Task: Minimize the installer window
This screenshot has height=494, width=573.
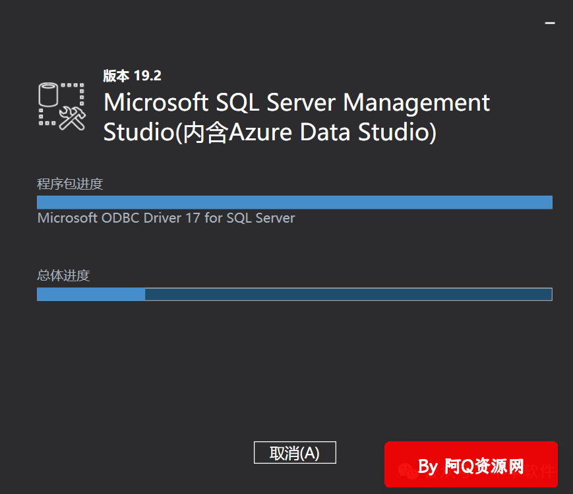Action: pos(550,23)
